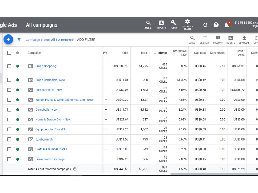Sort by the Cost column header
Viewport: 258px width, 193px height.
125,53
